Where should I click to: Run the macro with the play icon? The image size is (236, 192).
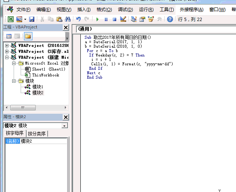[x=97, y=19]
